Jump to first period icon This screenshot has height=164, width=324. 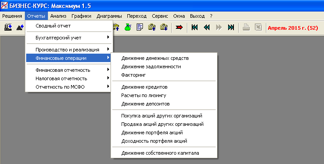194,27
